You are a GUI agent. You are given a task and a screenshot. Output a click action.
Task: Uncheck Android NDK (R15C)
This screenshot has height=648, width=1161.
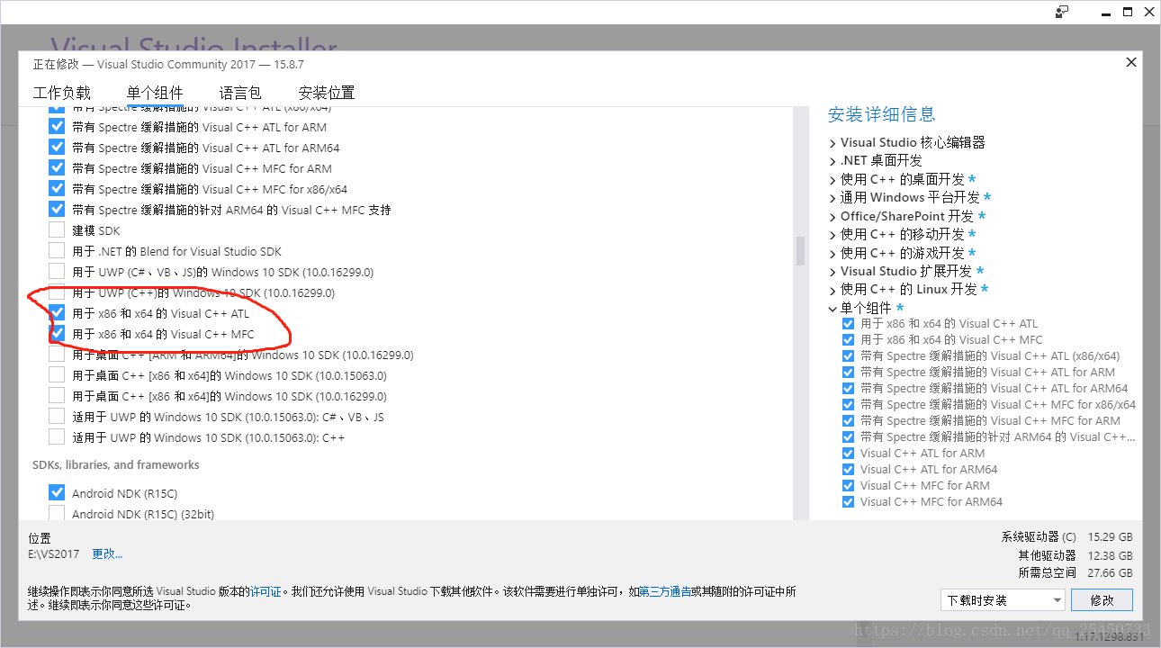pyautogui.click(x=57, y=493)
